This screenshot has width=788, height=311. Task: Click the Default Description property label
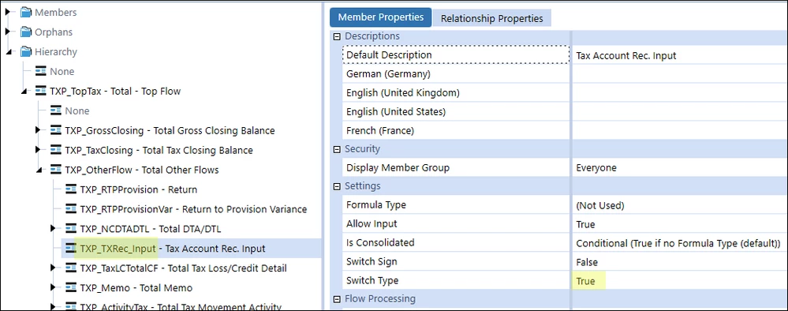coord(389,54)
